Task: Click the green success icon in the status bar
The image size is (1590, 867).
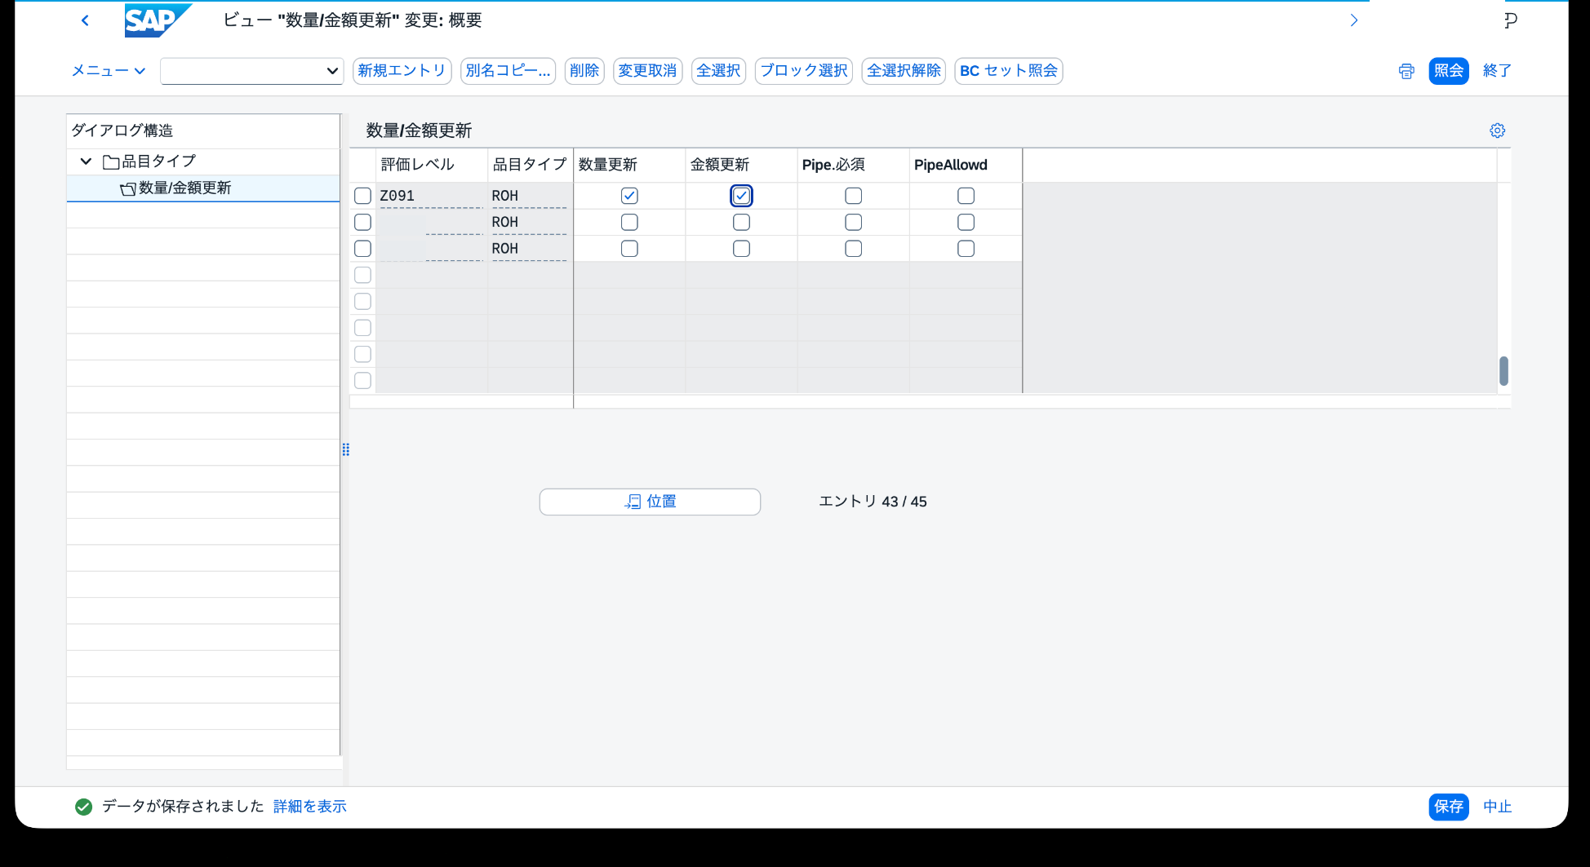Action: click(83, 807)
